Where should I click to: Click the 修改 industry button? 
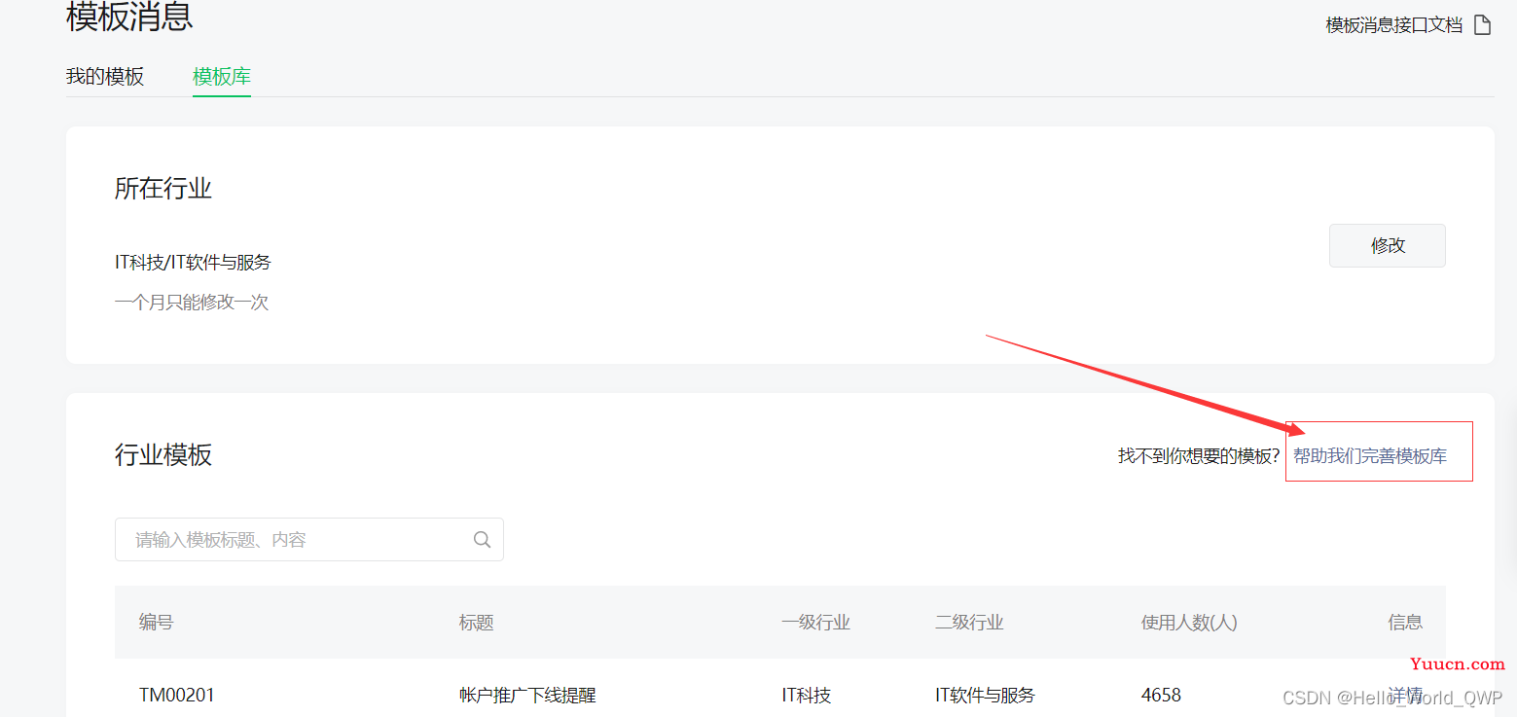pos(1387,245)
